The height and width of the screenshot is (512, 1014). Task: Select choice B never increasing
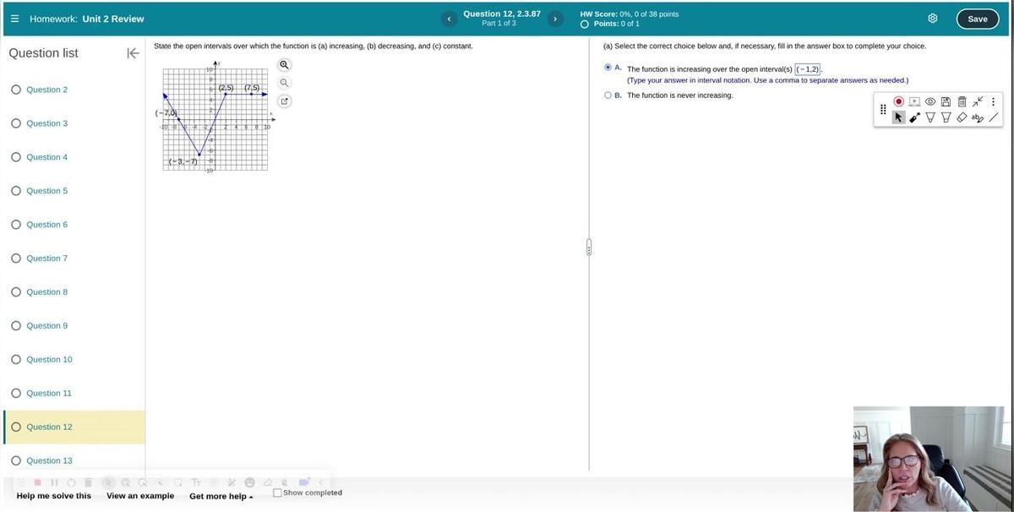608,95
